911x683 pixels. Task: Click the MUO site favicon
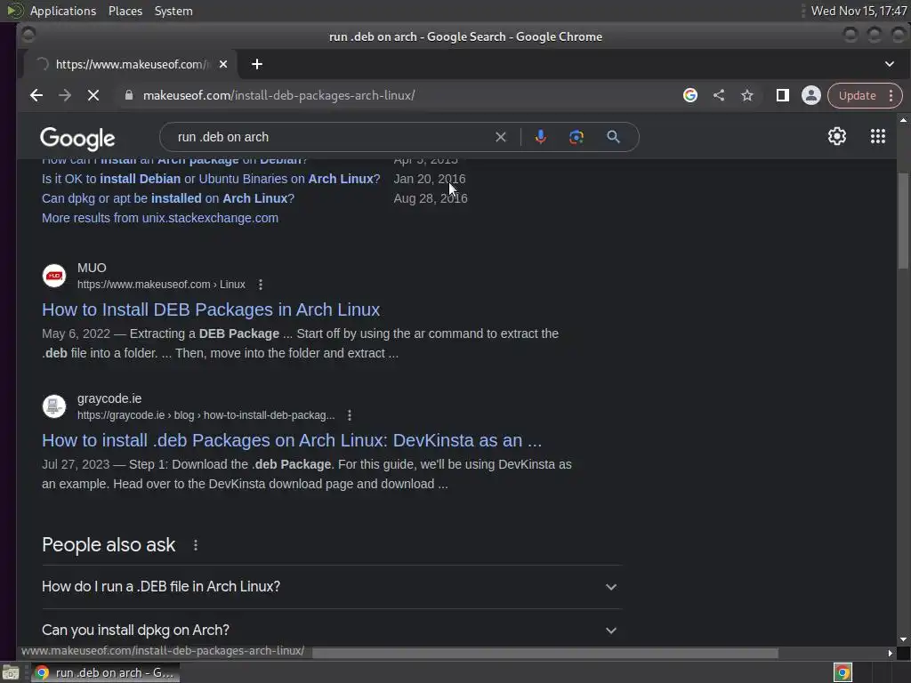click(54, 276)
